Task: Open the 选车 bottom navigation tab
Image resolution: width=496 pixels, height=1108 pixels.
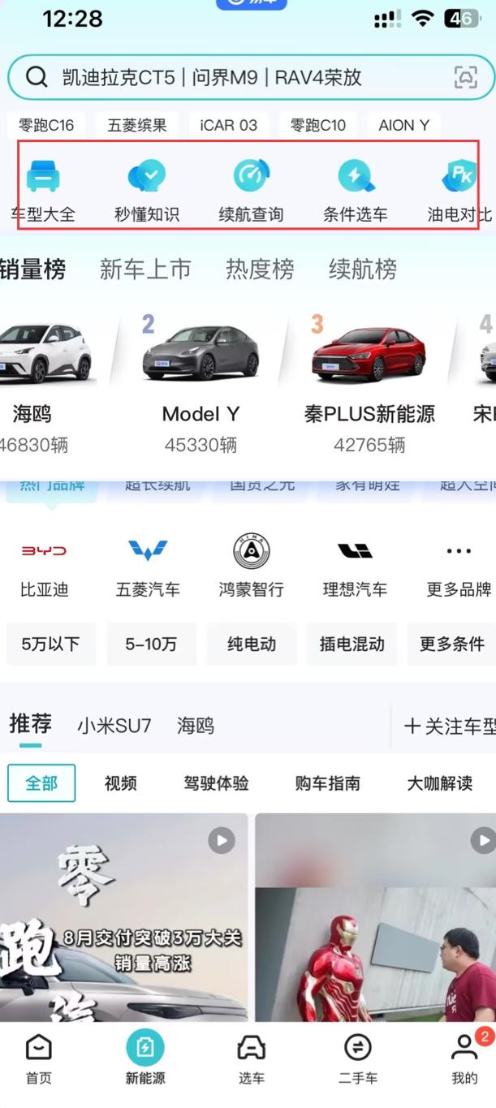Action: [252, 1061]
